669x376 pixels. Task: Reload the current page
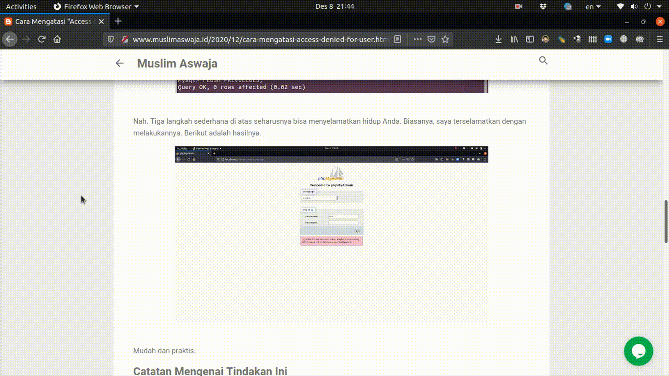pos(42,39)
